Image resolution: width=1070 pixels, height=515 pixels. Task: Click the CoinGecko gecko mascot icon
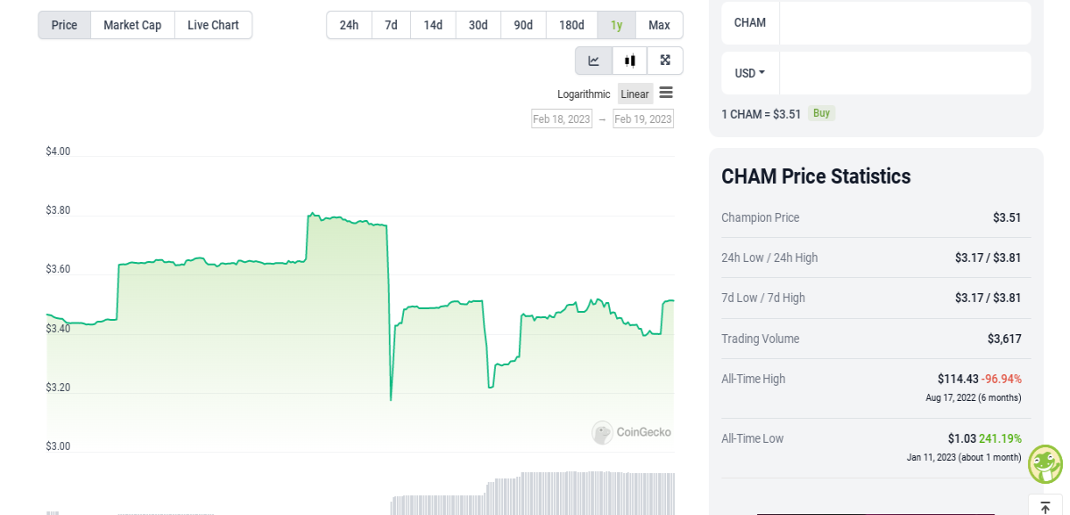tap(1045, 464)
